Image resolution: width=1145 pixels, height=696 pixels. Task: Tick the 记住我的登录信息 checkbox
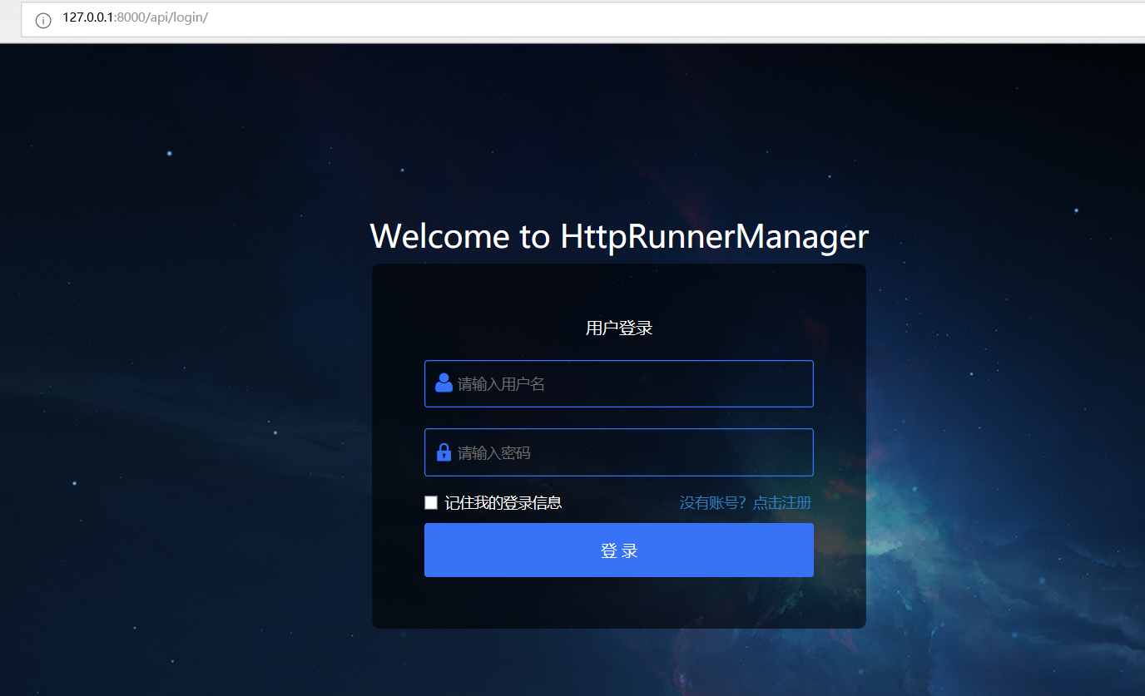click(x=431, y=502)
